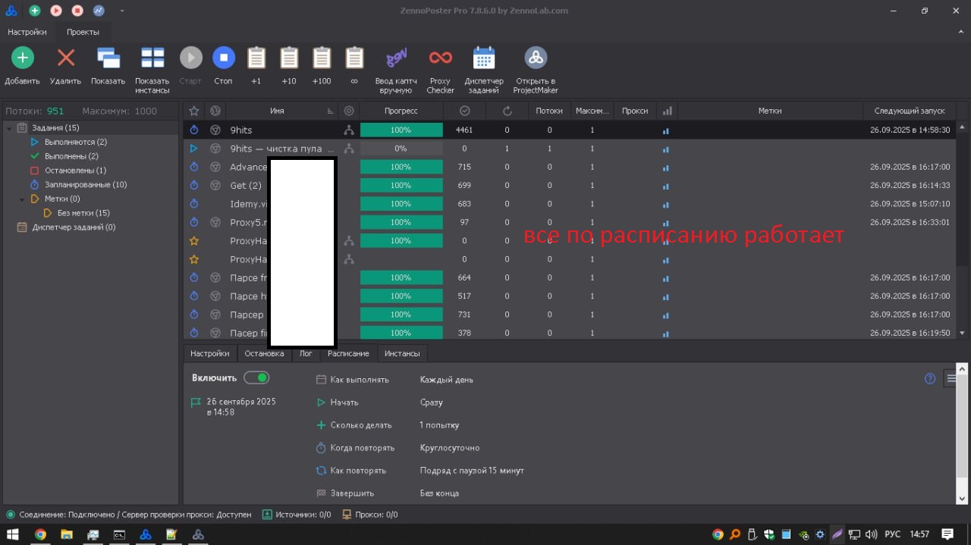Sort by Прокси column header
Screen dimensions: 971x545
[x=635, y=111]
